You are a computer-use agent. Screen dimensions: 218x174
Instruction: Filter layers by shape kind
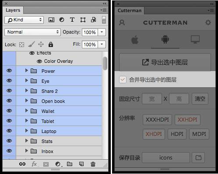tap(83, 20)
